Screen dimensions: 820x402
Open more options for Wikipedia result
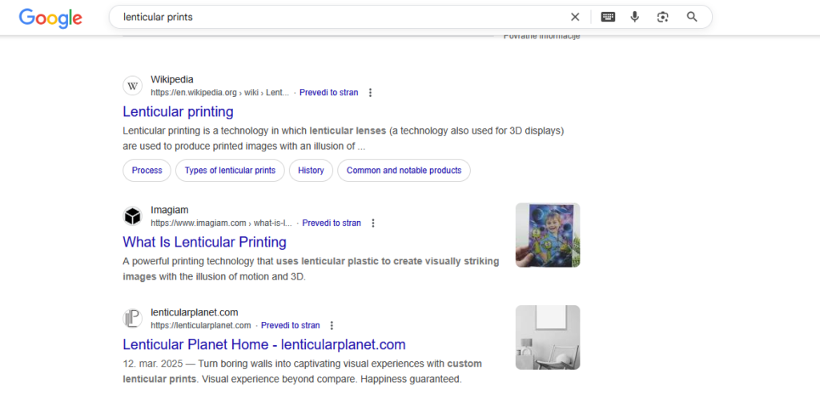(x=370, y=93)
